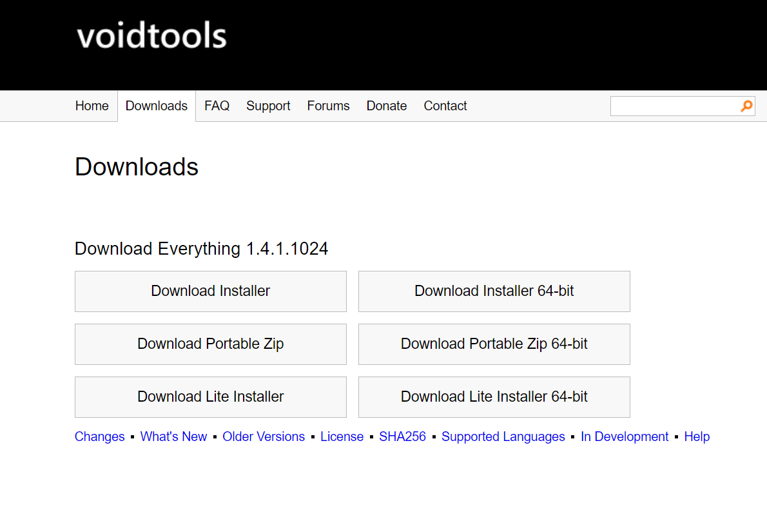Go to the Support page
This screenshot has width=767, height=510.
[x=268, y=106]
